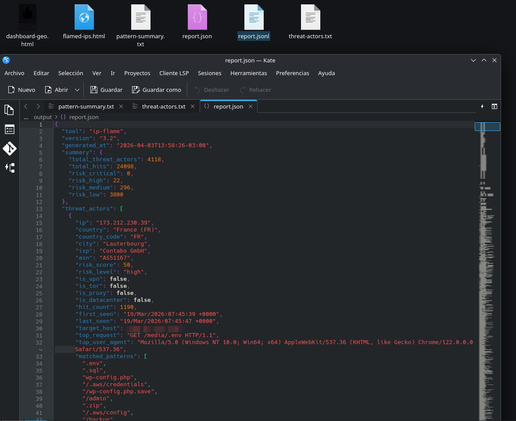Open the Herramientas menu

click(248, 73)
